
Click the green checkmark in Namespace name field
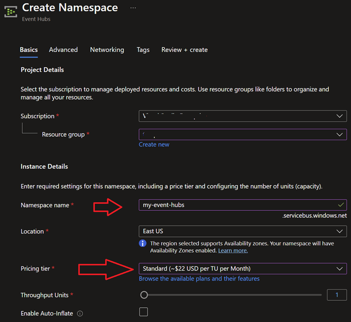(341, 205)
